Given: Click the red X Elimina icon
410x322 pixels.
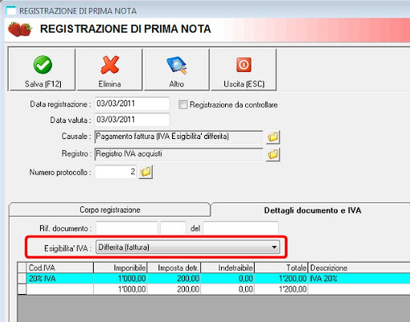Looking at the screenshot, I should (110, 65).
